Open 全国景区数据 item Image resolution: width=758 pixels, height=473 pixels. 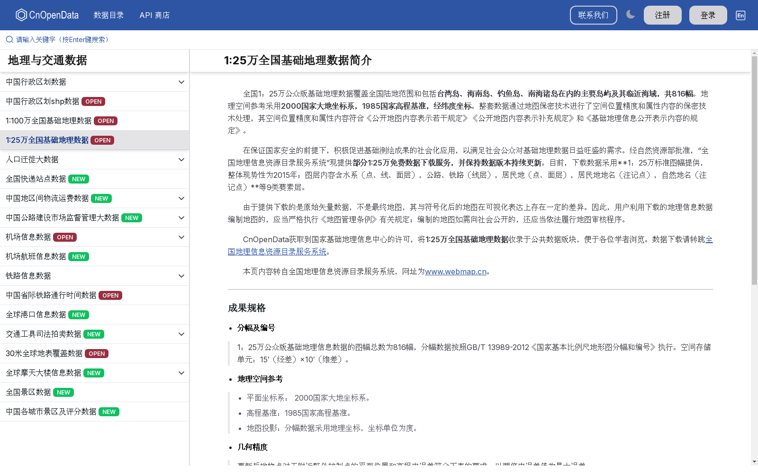[x=94, y=392]
